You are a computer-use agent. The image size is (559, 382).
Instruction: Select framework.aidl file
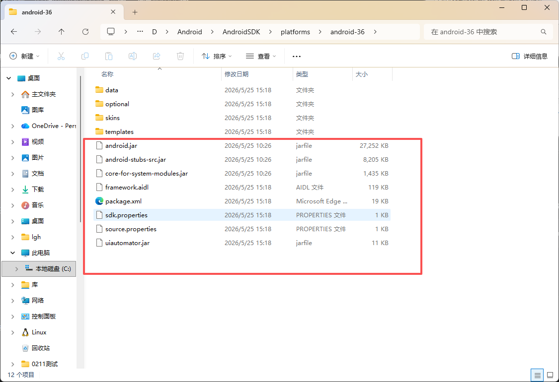(x=241, y=187)
